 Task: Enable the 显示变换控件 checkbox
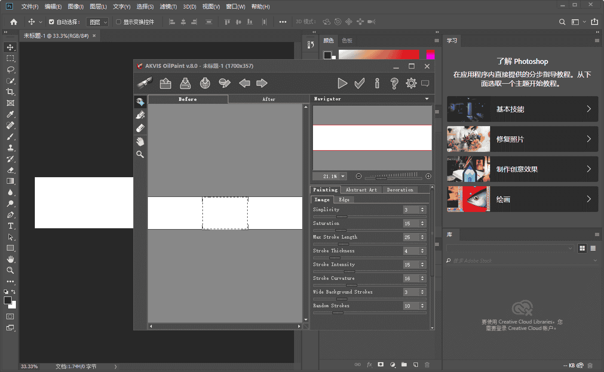(x=119, y=22)
